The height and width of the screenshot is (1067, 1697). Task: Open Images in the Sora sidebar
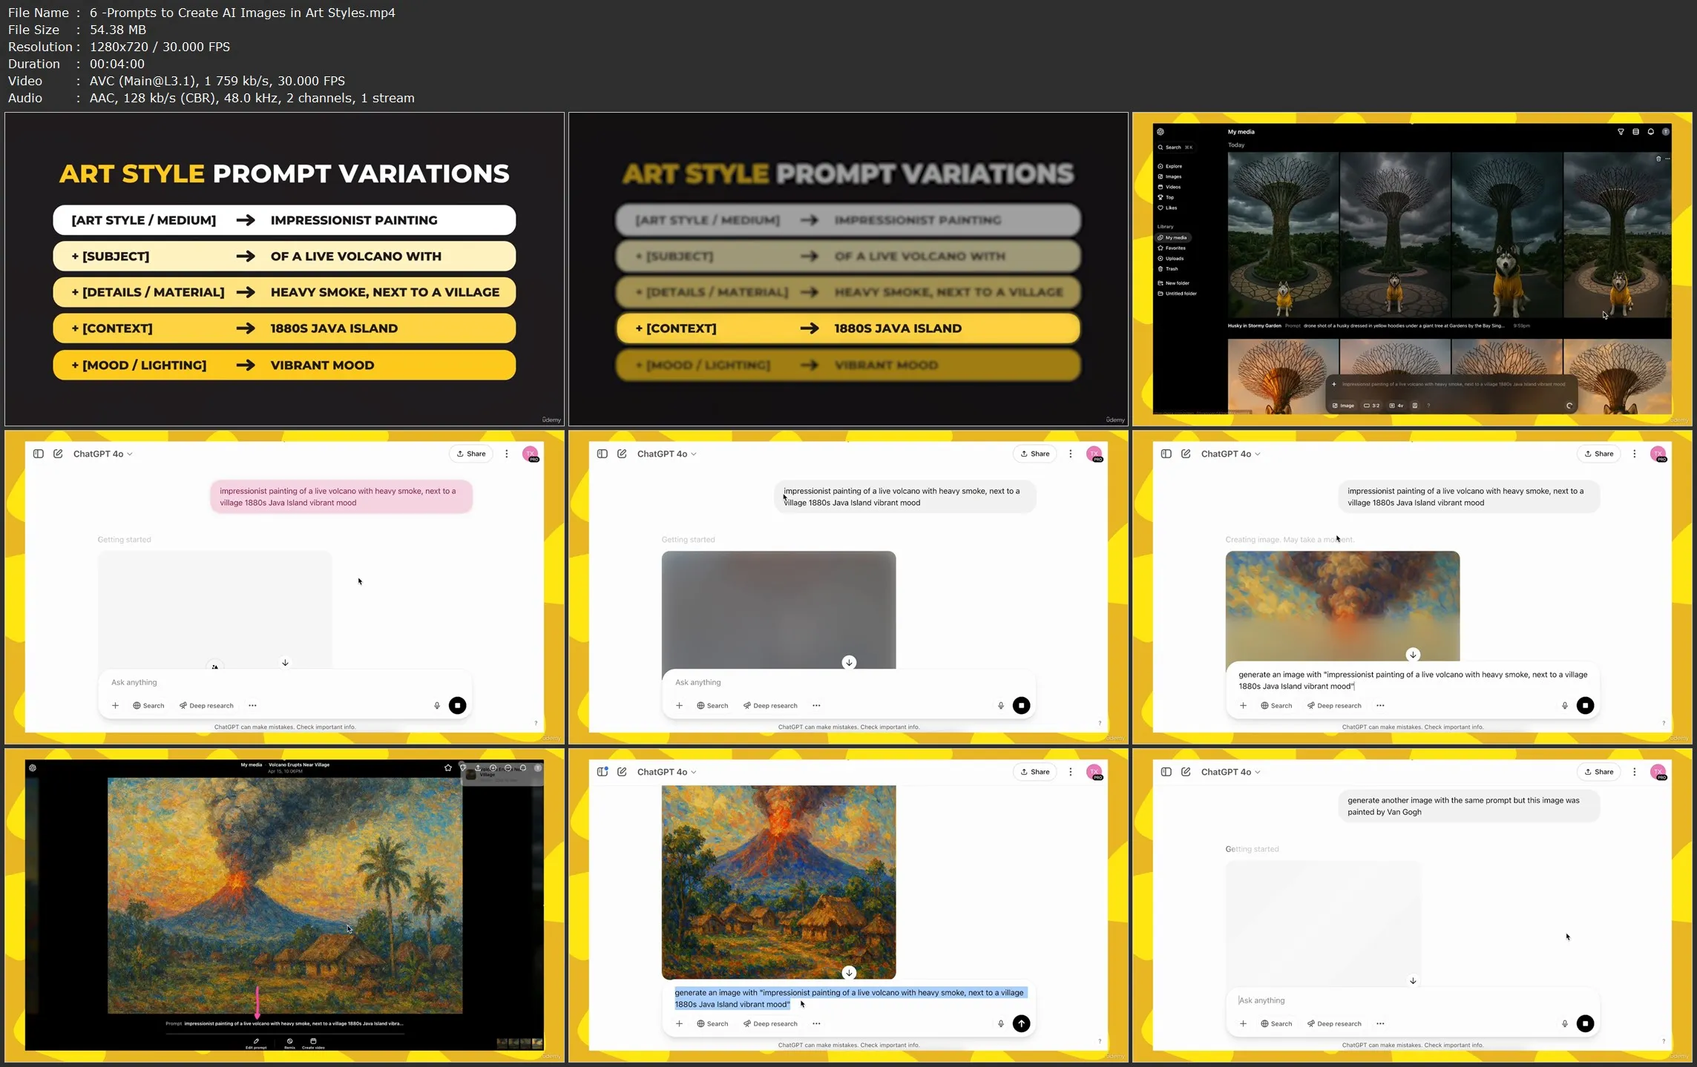click(1170, 176)
